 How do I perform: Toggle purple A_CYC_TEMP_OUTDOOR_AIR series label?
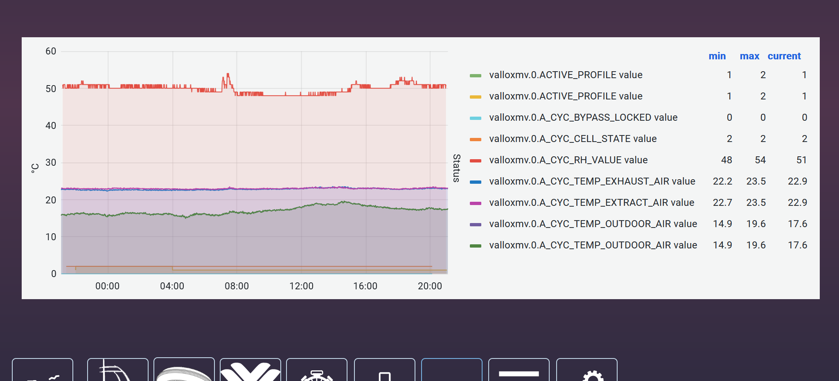pos(593,224)
